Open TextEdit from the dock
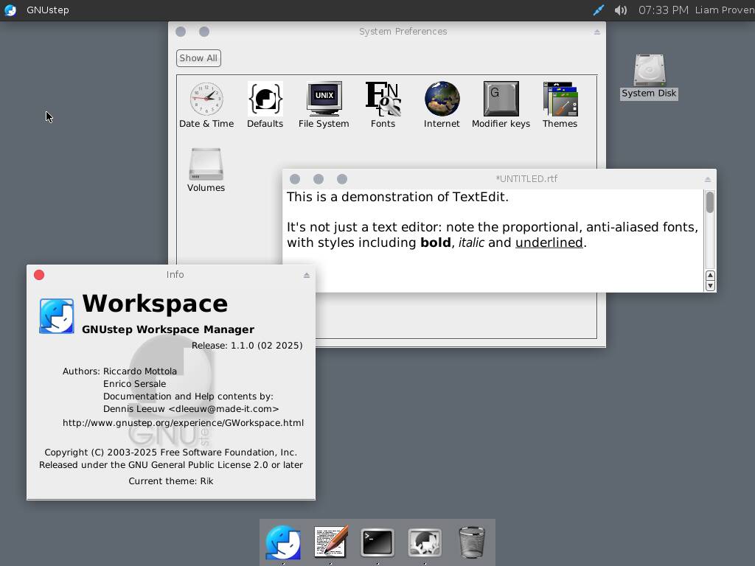The height and width of the screenshot is (566, 755). 330,542
